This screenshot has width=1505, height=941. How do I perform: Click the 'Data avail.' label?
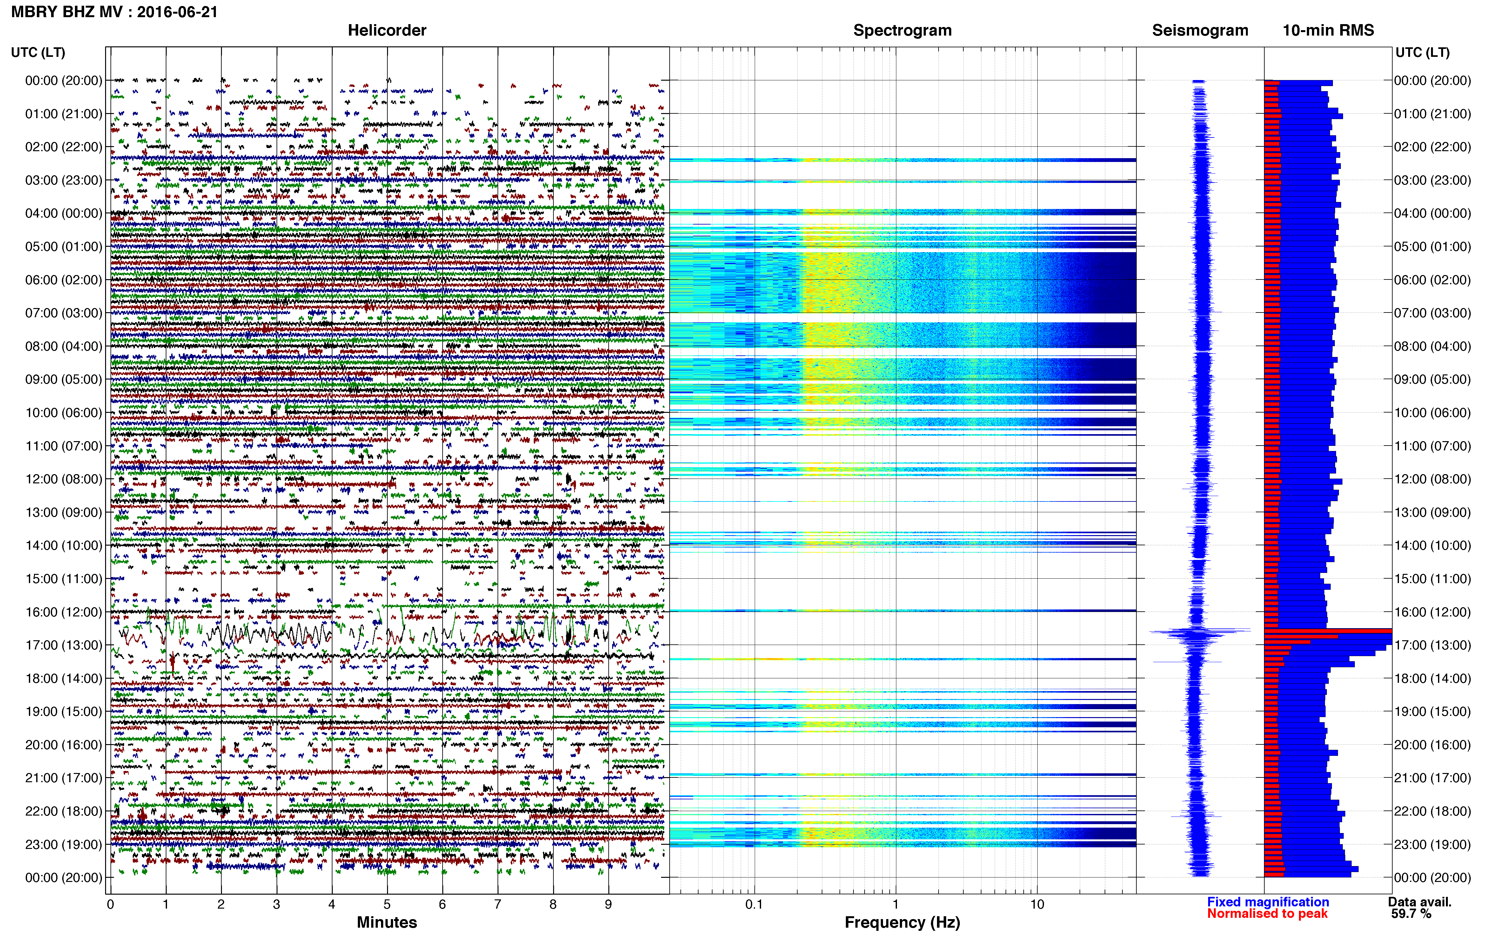pos(1420,902)
